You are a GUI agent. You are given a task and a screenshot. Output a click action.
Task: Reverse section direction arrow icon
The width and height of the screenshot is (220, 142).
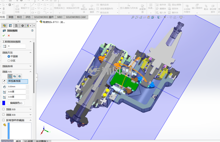(4, 81)
